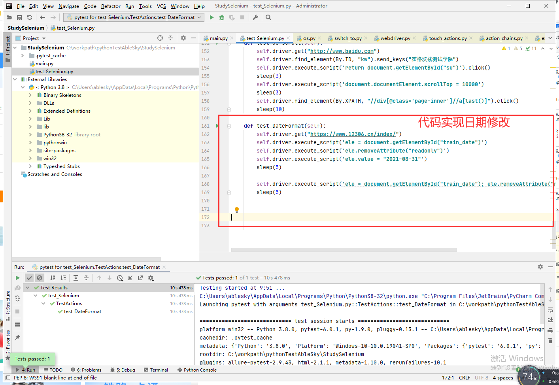Image resolution: width=559 pixels, height=385 pixels.
Task: Click the 12306.cn URL link in code
Action: (353, 134)
